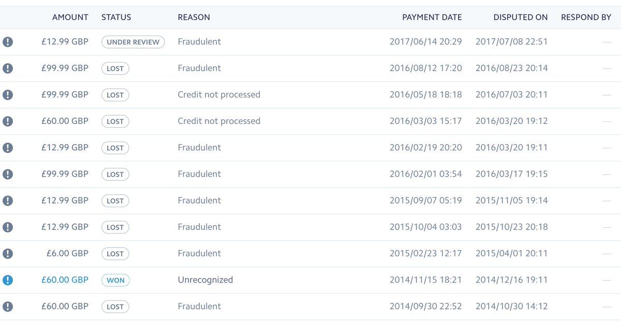Click Credit not processed for £99.99 dispute
Screen dimensions: 621x326
click(x=219, y=95)
